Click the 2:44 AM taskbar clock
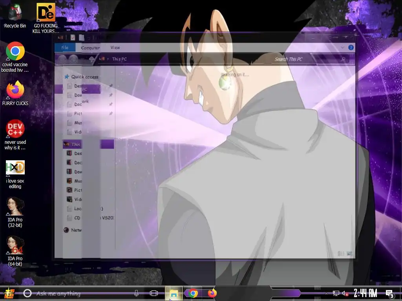 click(x=365, y=293)
